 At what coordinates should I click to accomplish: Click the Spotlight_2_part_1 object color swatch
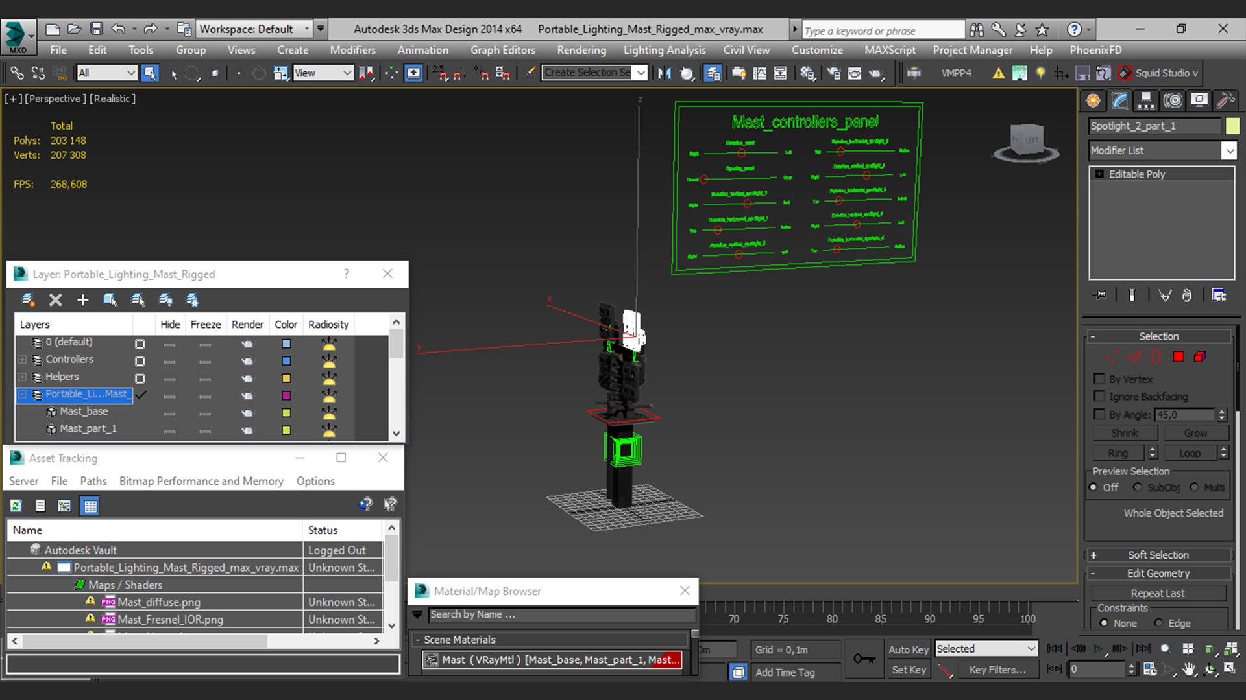[1232, 126]
